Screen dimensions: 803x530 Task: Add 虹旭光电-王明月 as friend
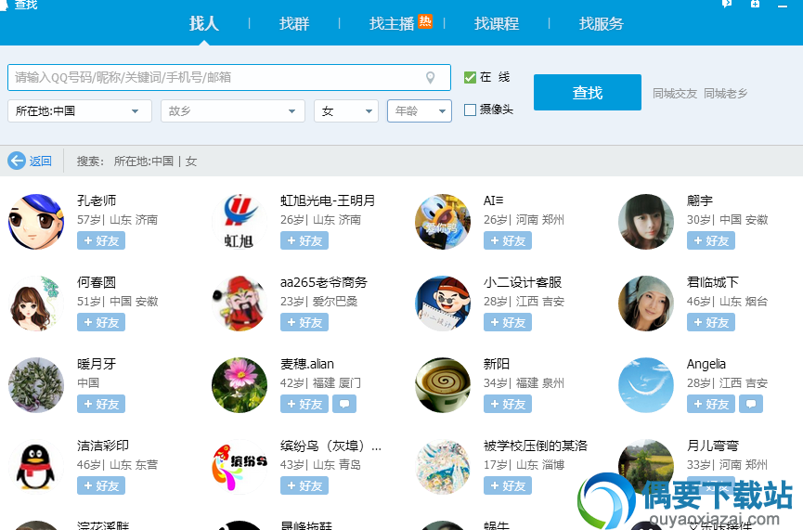pyautogui.click(x=304, y=240)
